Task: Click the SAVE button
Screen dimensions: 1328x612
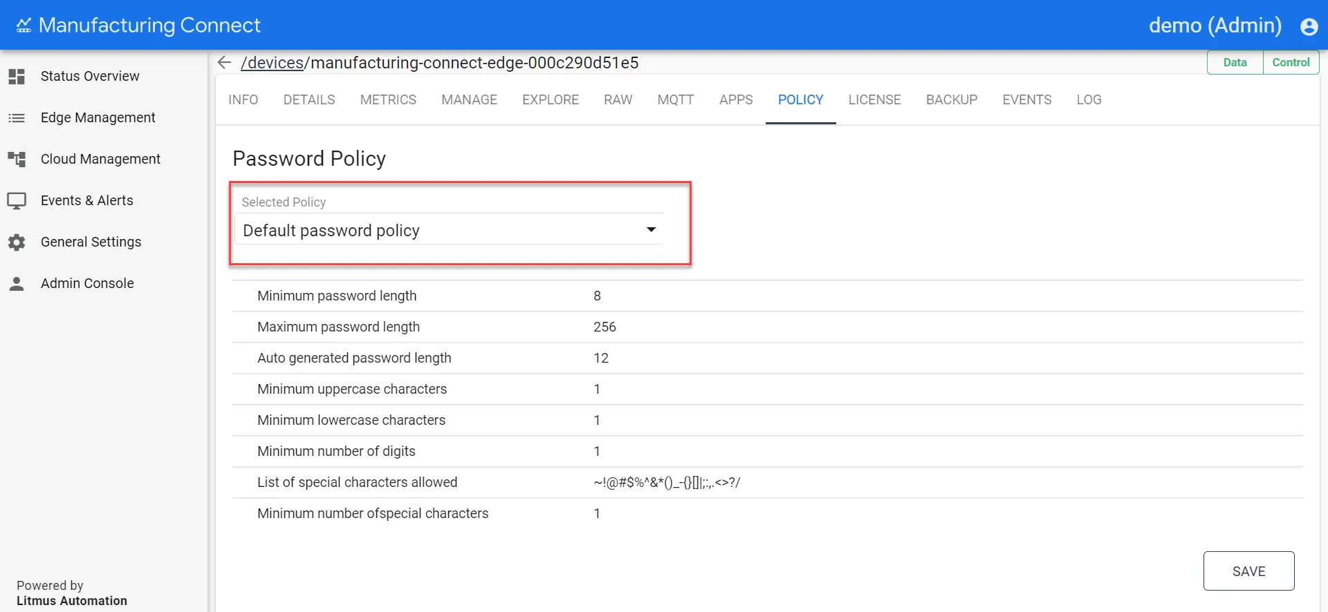Action: [x=1248, y=571]
